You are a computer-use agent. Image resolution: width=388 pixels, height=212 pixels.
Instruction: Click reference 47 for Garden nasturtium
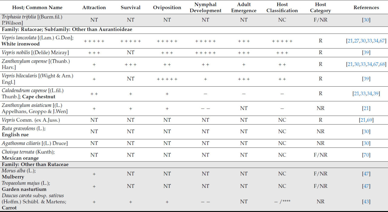(366, 186)
